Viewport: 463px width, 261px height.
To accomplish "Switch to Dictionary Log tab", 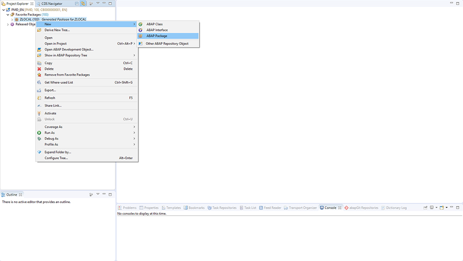I will click(394, 208).
